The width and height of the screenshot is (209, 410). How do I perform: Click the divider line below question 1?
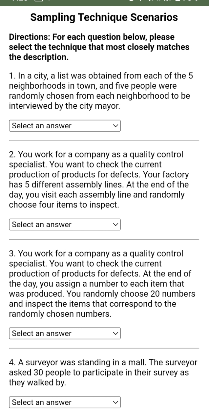tap(104, 140)
